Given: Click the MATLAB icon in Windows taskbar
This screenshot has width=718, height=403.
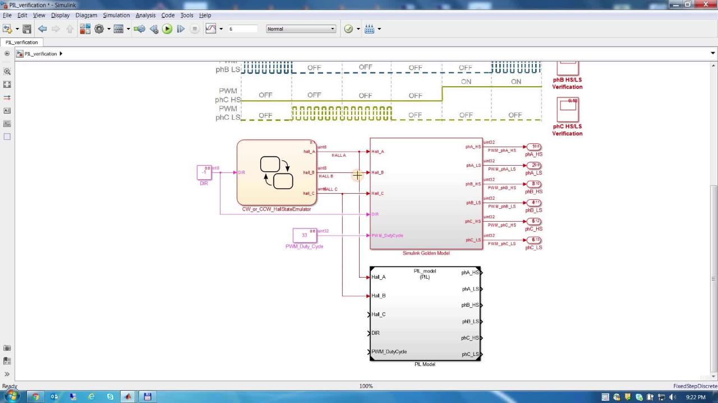Looking at the screenshot, I should 128,397.
